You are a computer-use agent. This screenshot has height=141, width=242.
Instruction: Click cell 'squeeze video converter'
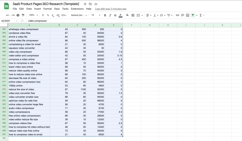point(29,48)
